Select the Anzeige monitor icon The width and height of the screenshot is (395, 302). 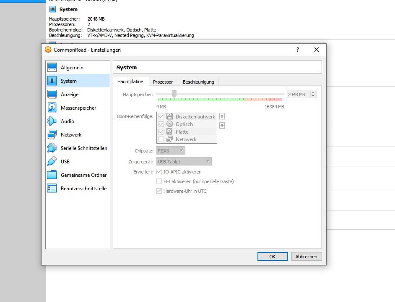pyautogui.click(x=52, y=95)
